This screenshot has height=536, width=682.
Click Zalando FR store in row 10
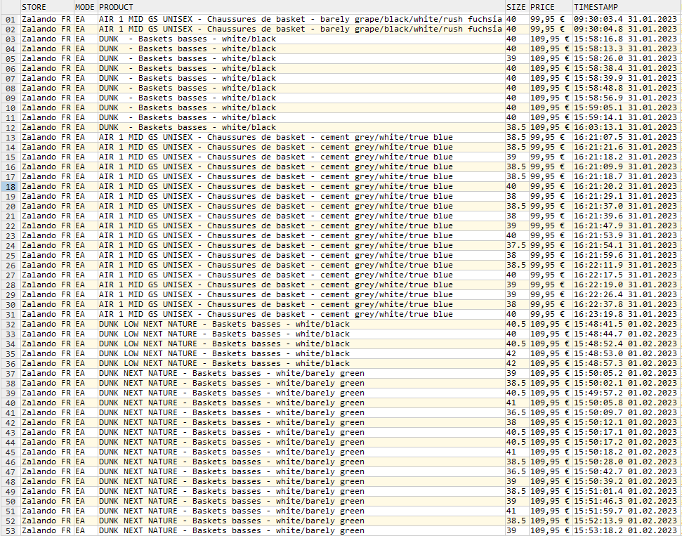tap(46, 108)
